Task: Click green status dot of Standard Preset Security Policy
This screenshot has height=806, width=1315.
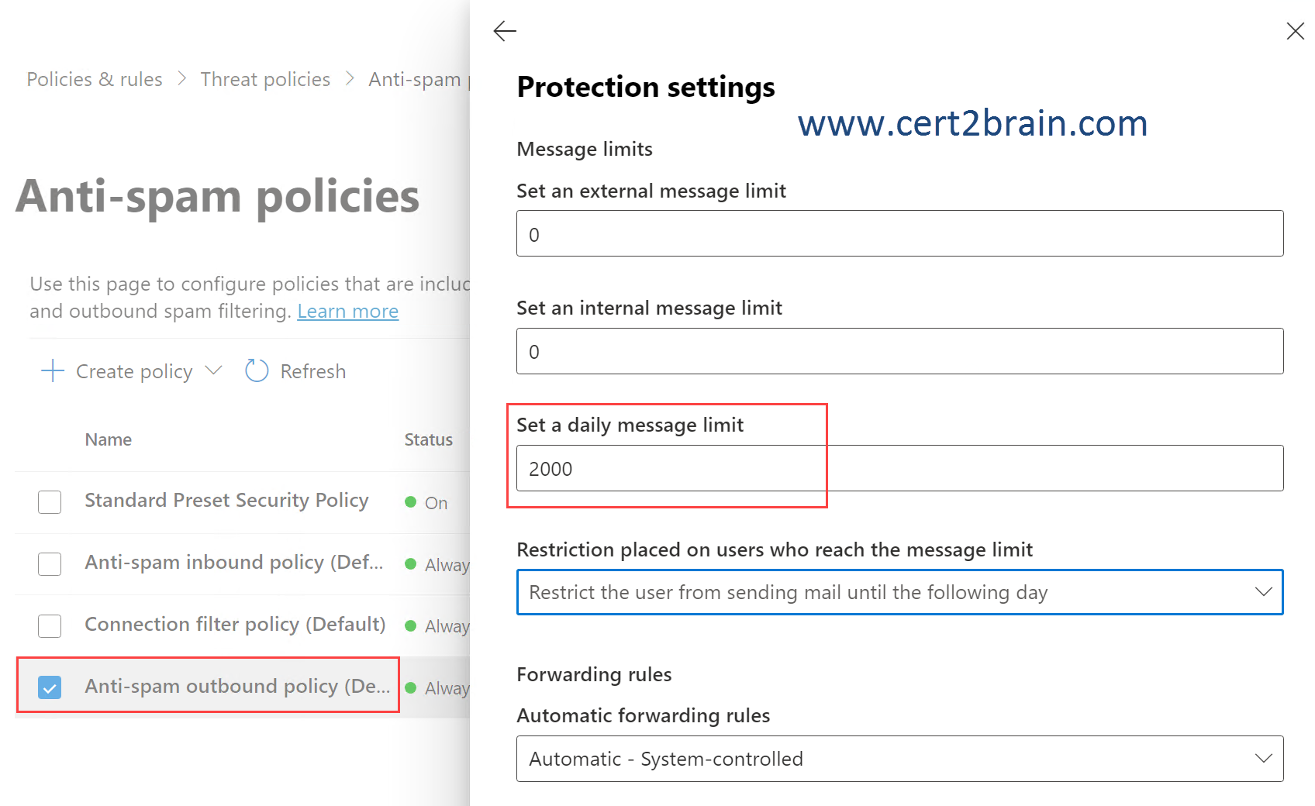Action: tap(411, 502)
